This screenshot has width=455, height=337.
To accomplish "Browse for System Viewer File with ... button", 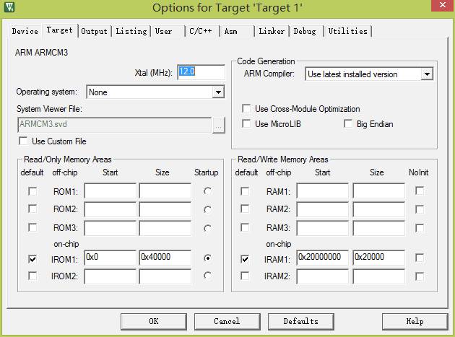I will [219, 126].
